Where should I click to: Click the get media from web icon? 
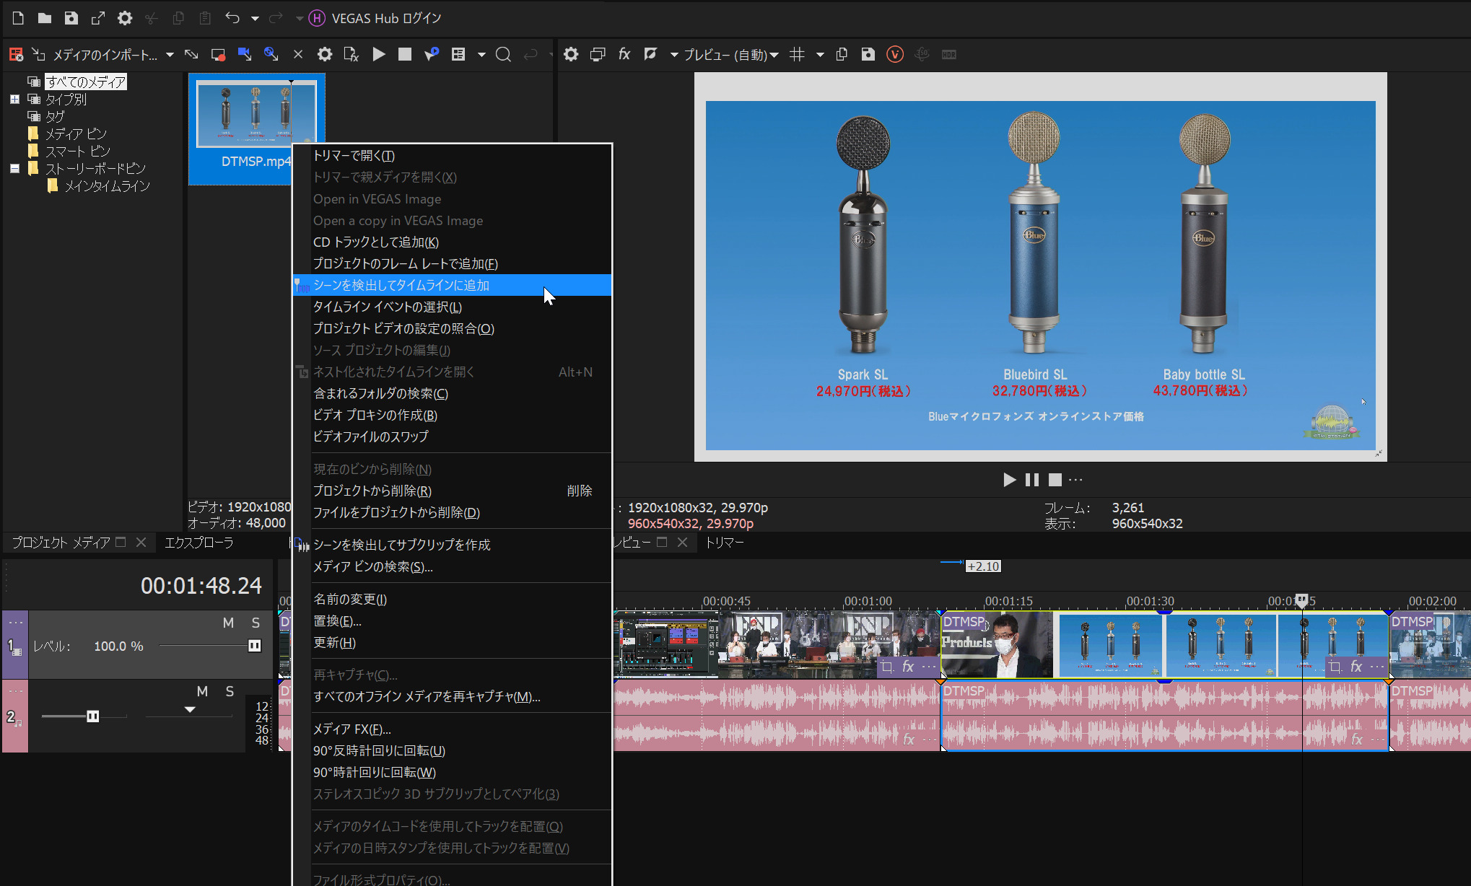[271, 54]
